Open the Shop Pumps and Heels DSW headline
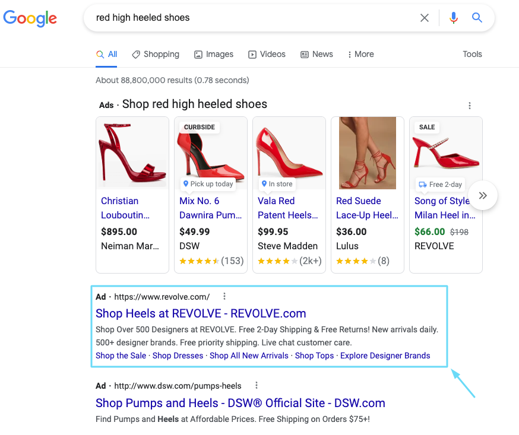Image resolution: width=519 pixels, height=435 pixels. click(x=240, y=403)
